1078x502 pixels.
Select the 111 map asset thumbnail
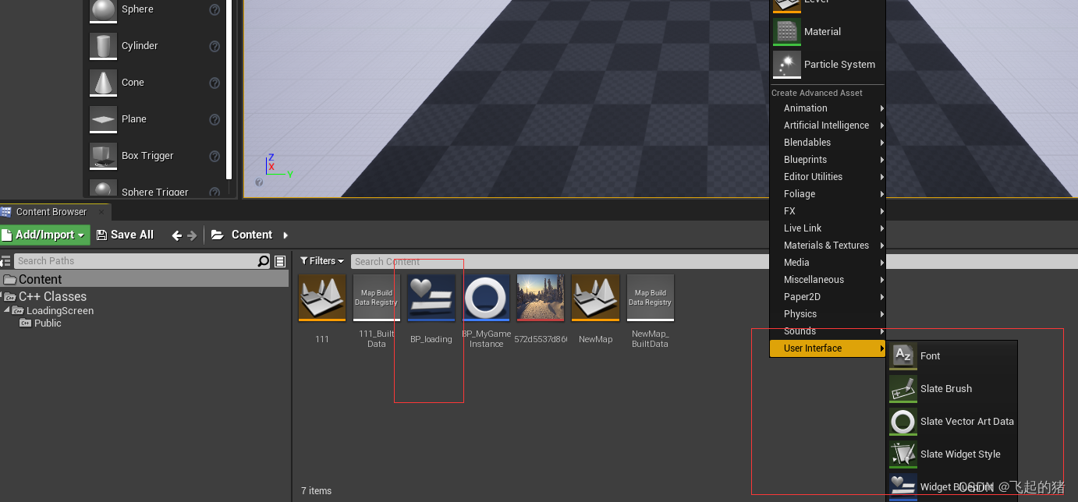pyautogui.click(x=322, y=298)
